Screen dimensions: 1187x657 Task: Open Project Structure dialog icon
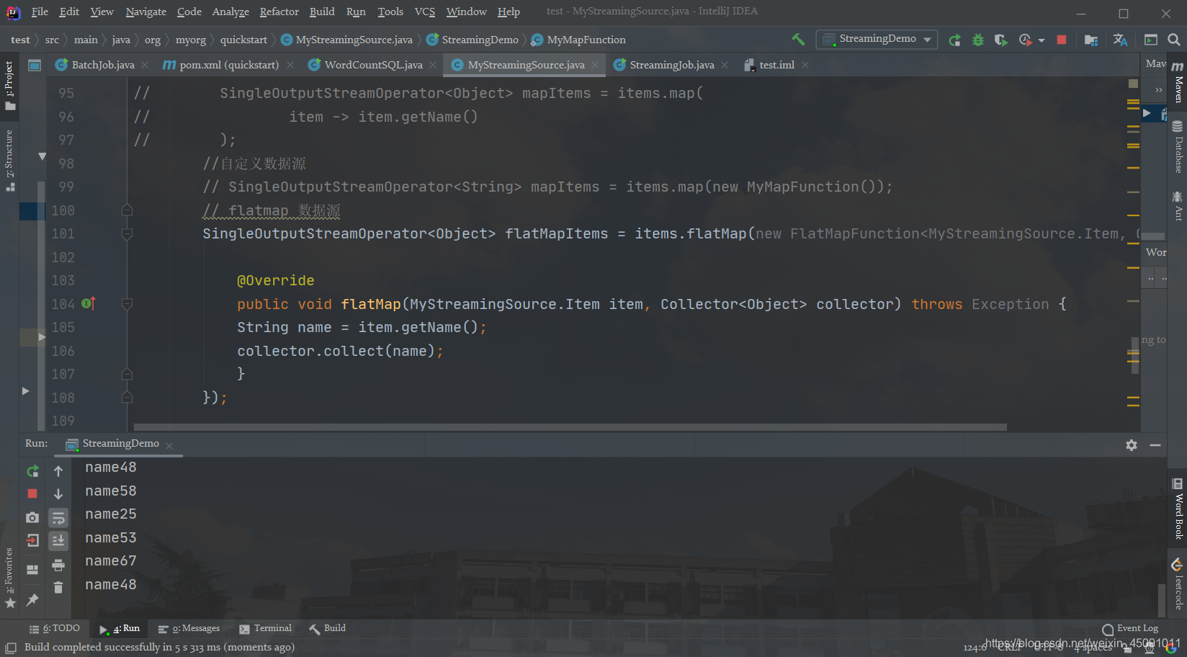[1091, 40]
